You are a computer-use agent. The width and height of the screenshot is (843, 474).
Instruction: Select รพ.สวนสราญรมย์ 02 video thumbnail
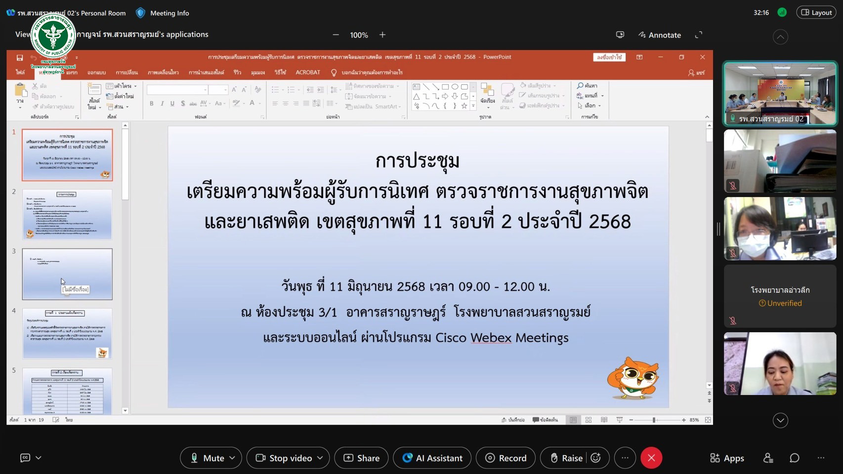pos(780,93)
